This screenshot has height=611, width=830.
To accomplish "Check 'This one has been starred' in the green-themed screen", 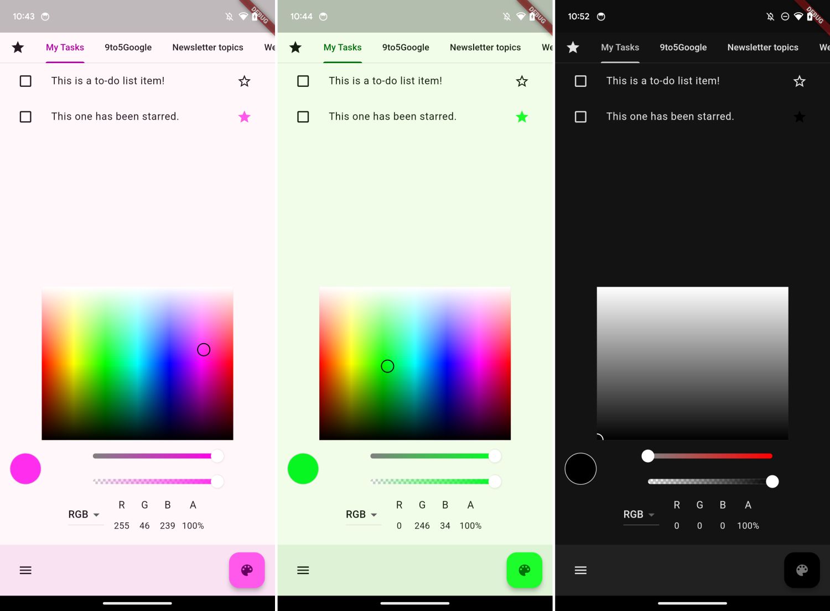I will point(303,117).
